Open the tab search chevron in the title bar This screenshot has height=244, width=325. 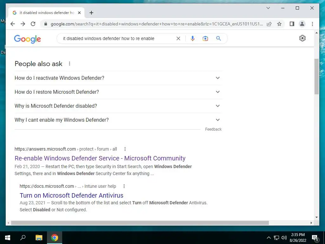pos(268,8)
